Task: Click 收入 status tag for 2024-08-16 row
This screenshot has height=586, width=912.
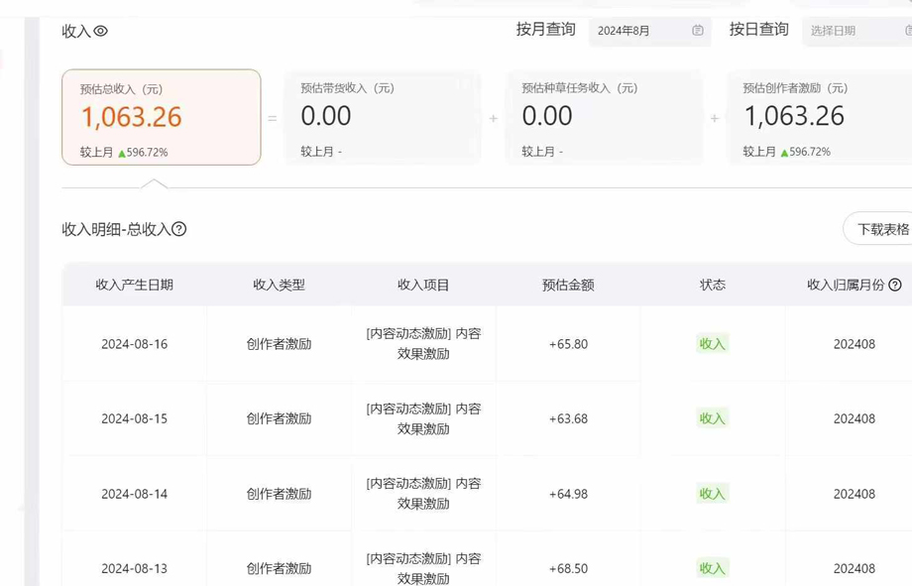Action: (712, 344)
